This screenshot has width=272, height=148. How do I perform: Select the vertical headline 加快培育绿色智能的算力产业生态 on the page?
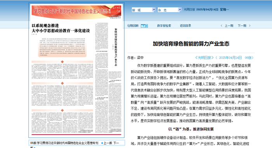click(116, 47)
